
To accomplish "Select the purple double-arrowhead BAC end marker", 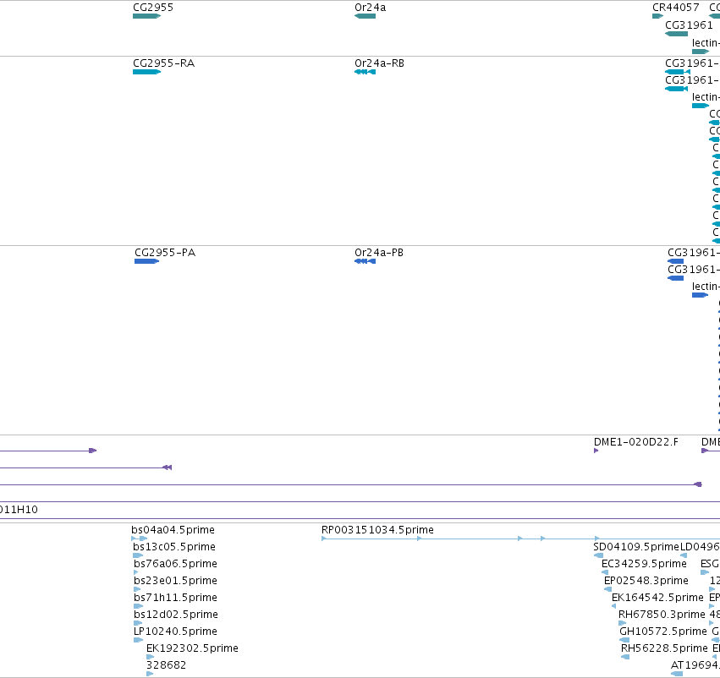I will (x=168, y=467).
